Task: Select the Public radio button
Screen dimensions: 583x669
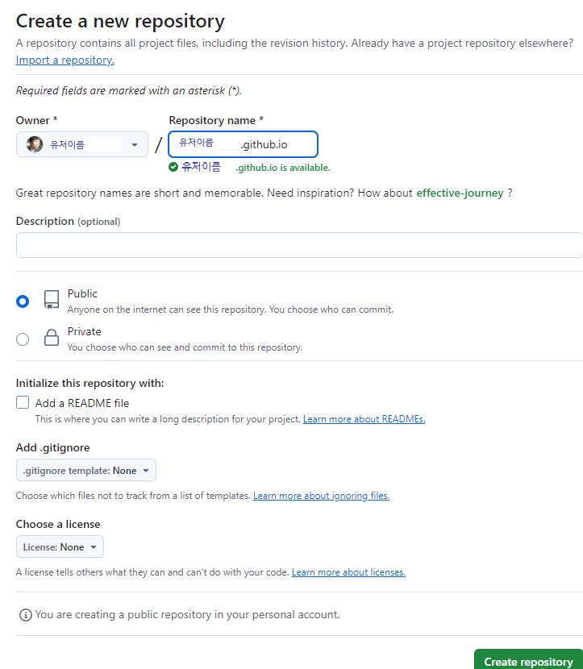Action: pos(23,301)
